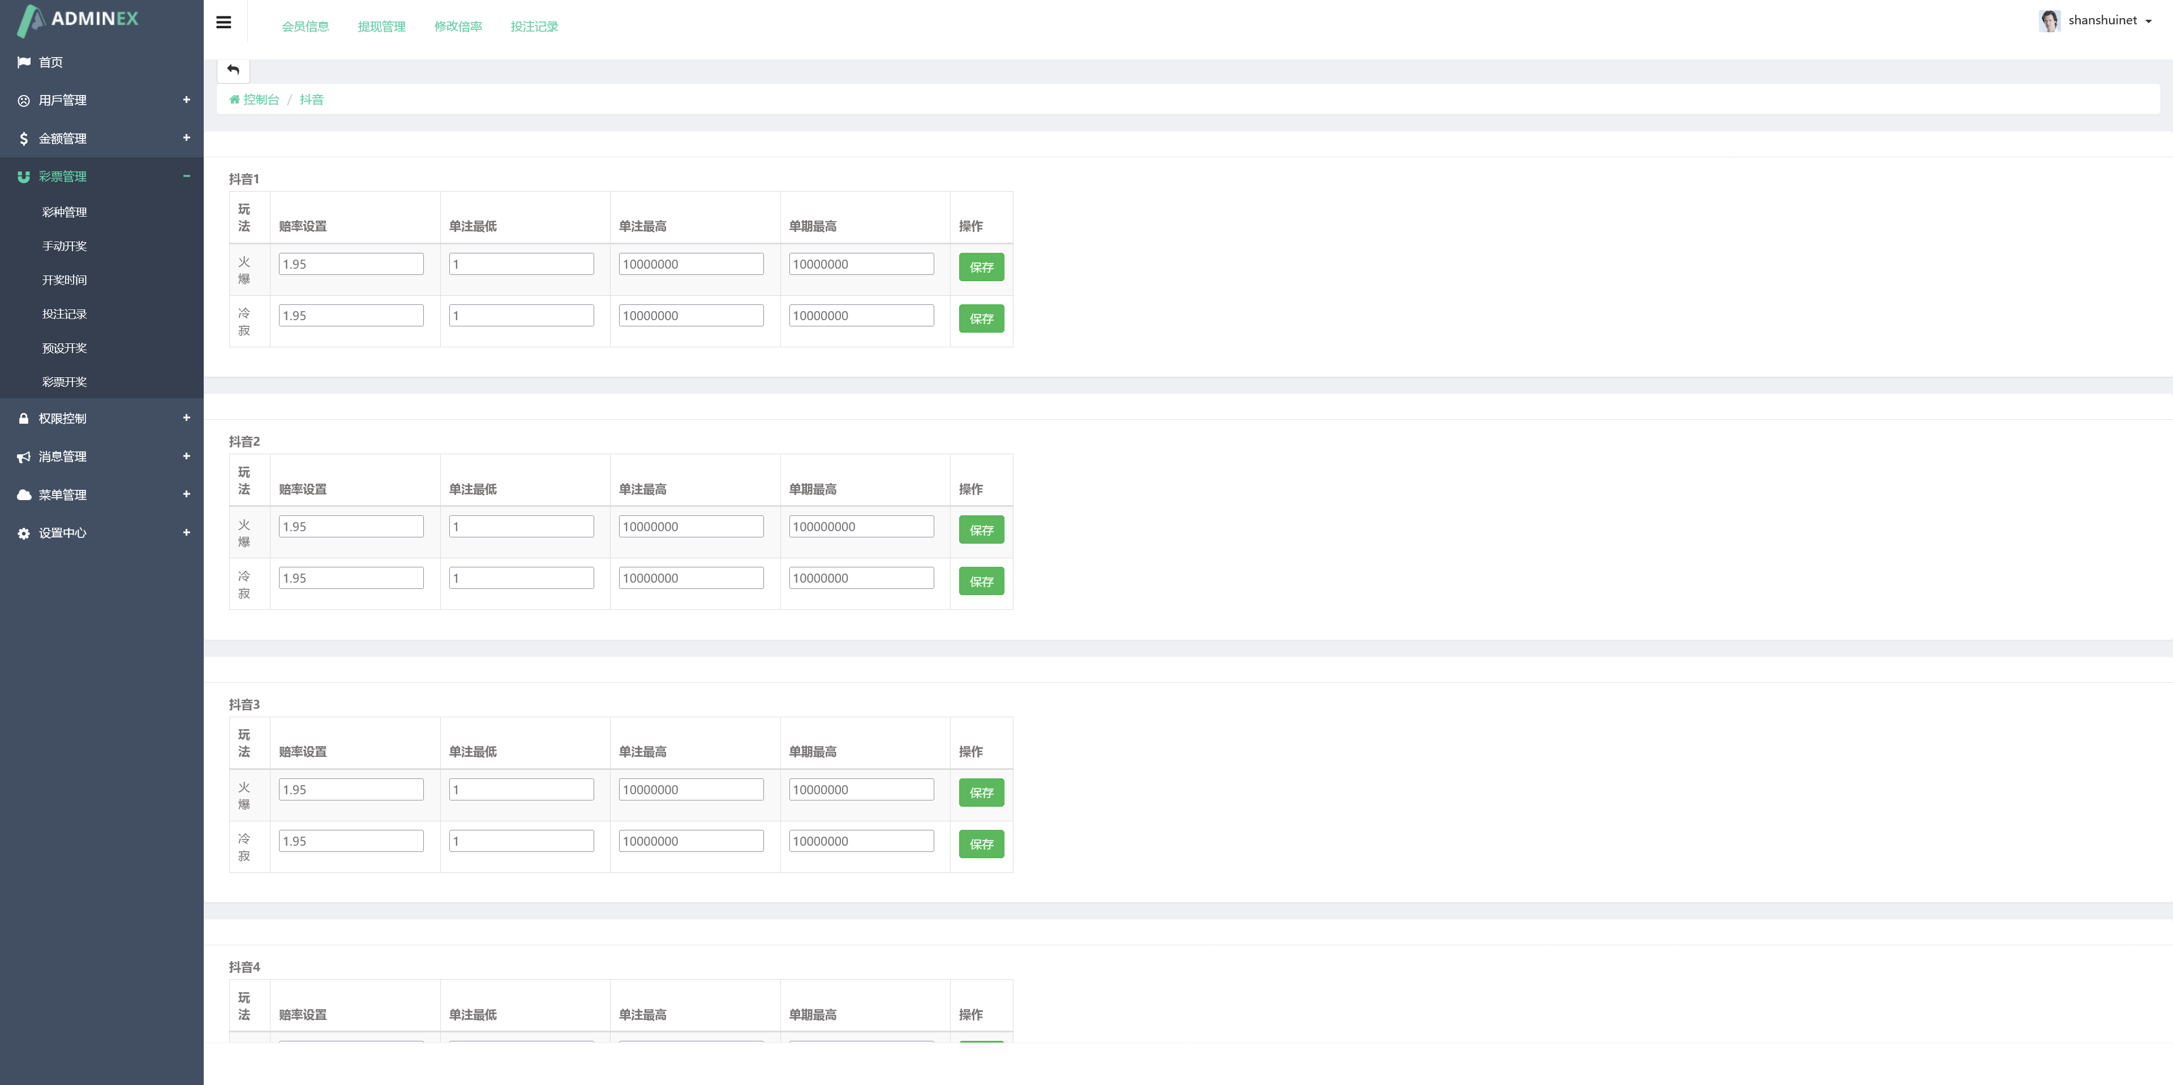This screenshot has height=1085, width=2173.
Task: Save the 抖音1 冷寂 row
Action: 981,318
